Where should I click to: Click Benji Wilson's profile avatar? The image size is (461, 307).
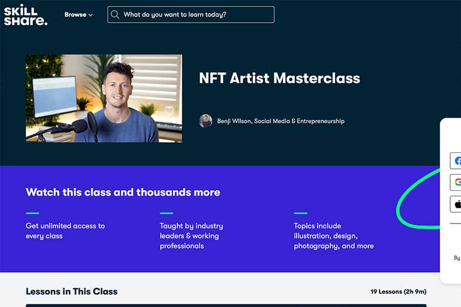(x=206, y=121)
